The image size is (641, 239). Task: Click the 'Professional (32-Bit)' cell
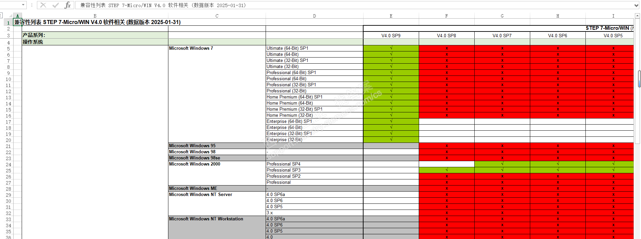point(314,91)
